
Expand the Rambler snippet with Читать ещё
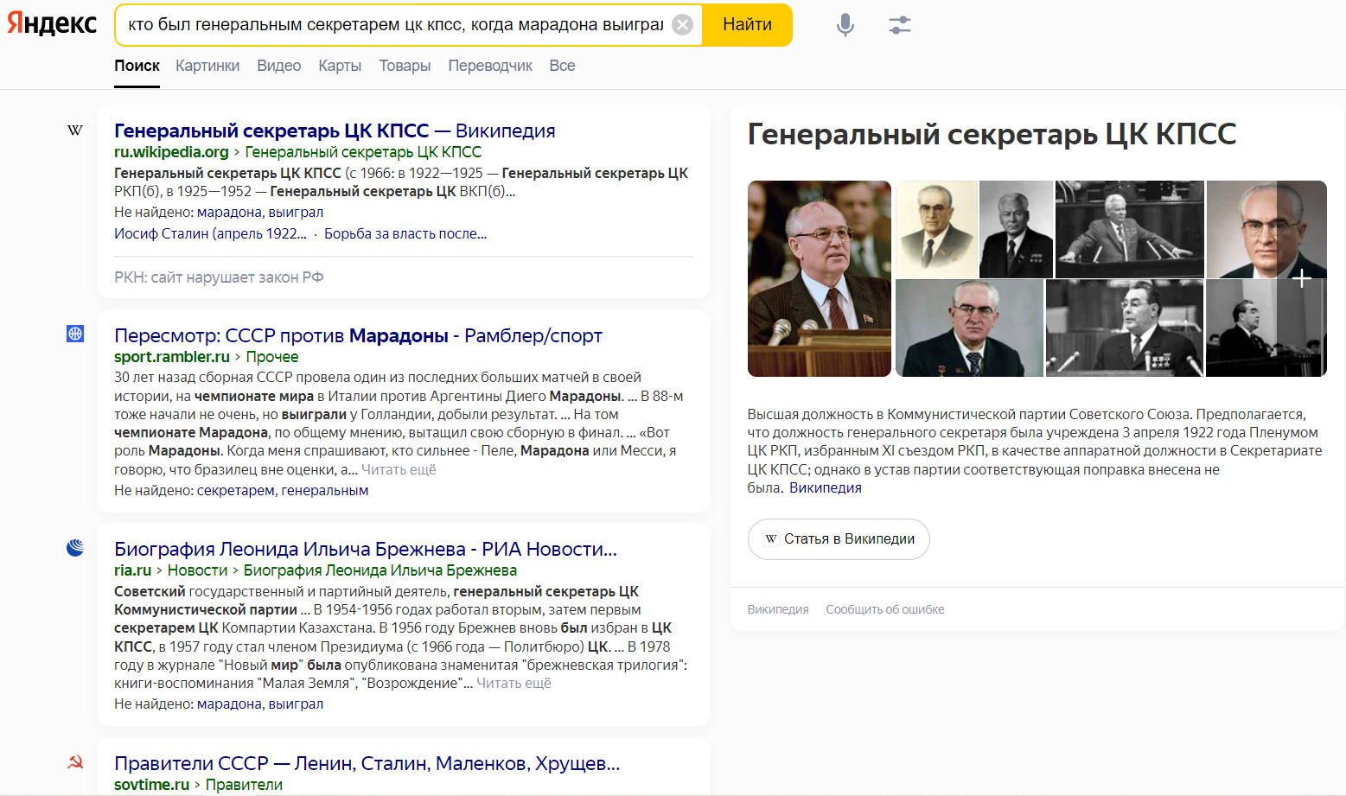point(399,469)
